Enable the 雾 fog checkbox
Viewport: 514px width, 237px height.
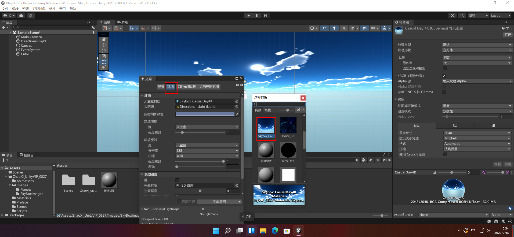(x=177, y=180)
